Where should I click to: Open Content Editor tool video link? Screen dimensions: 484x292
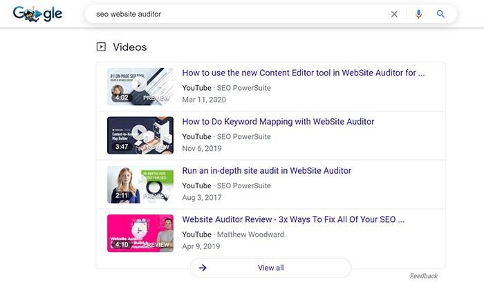304,73
